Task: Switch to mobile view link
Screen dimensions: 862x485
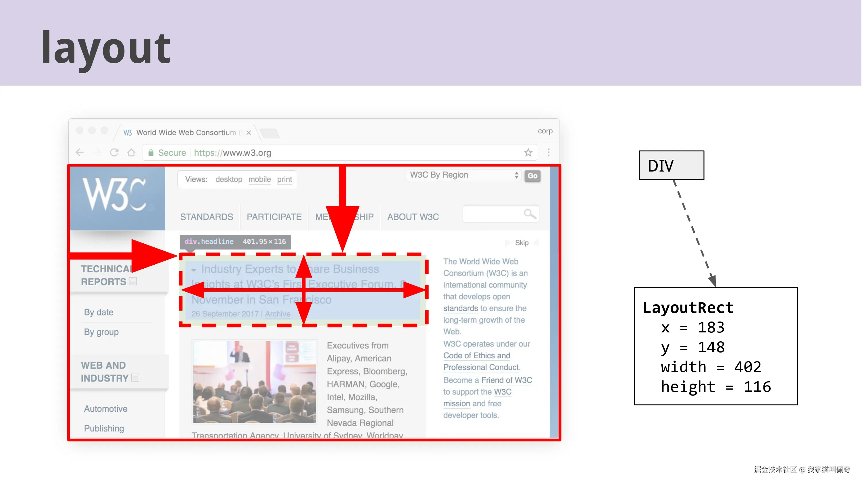Action: click(259, 179)
